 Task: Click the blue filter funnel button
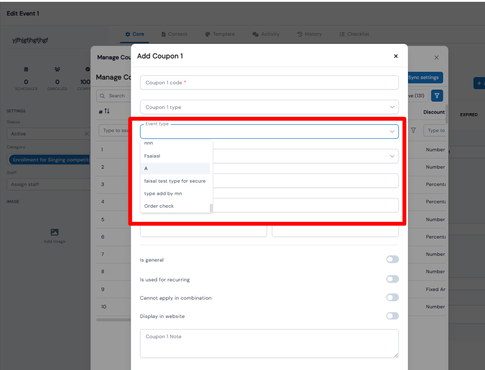coord(437,96)
